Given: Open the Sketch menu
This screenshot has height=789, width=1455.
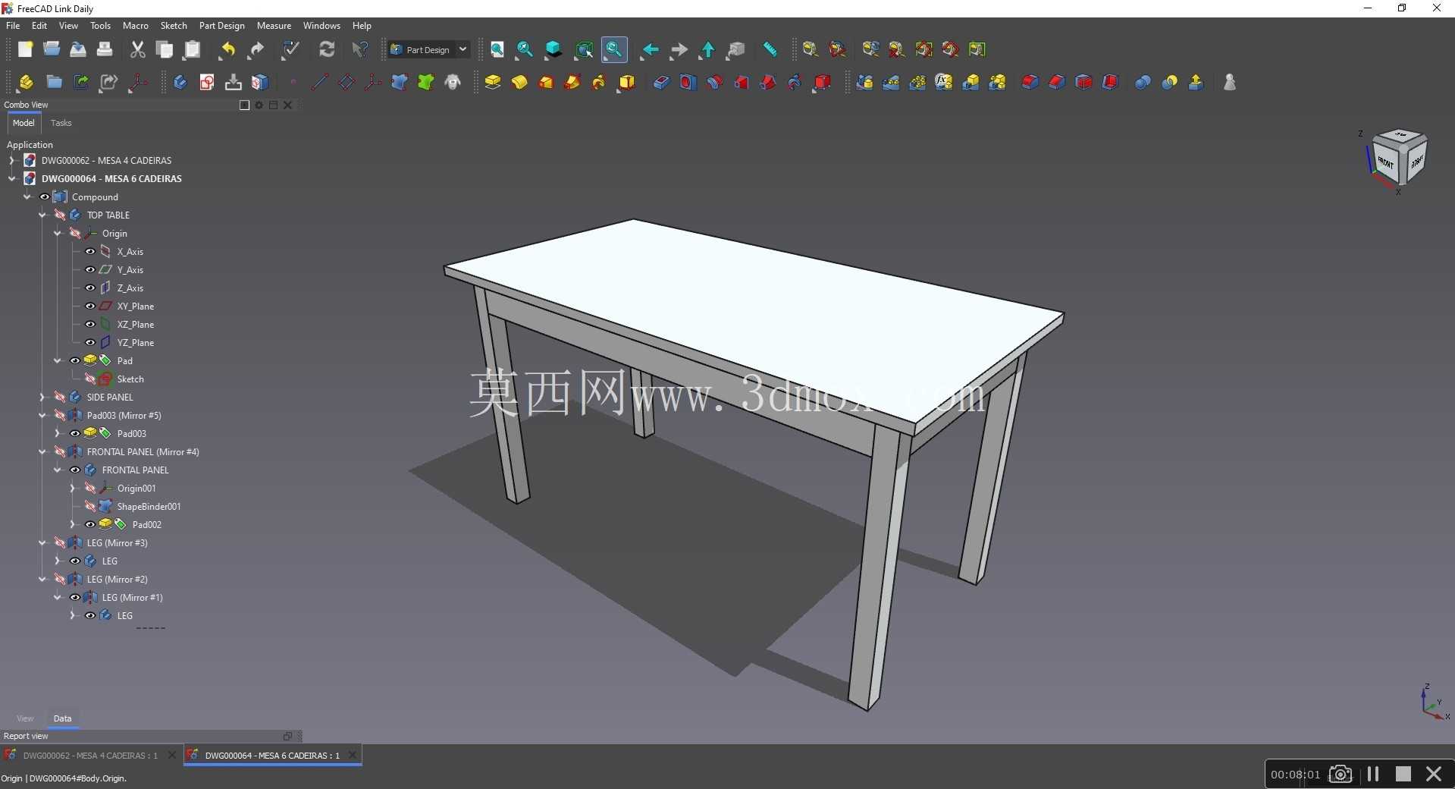Looking at the screenshot, I should (x=174, y=26).
